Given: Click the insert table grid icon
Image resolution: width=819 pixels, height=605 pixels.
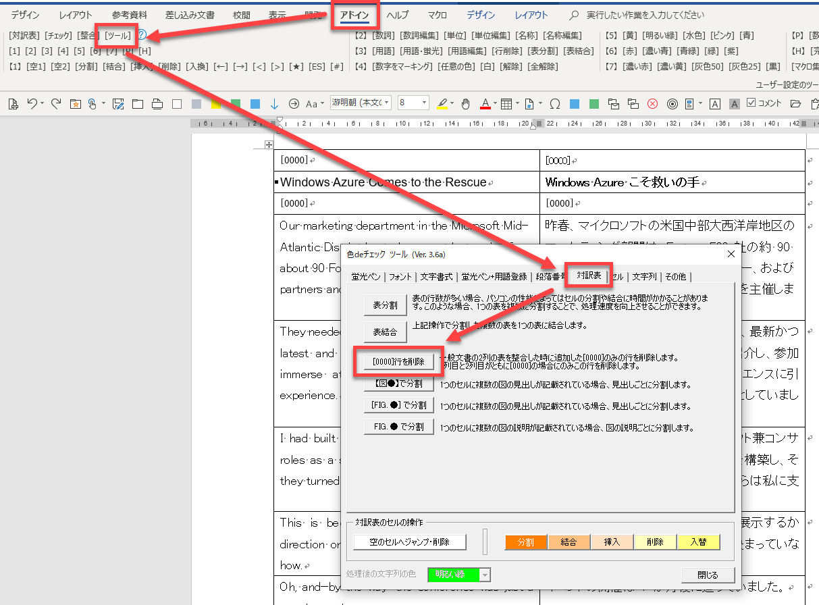Looking at the screenshot, I should pyautogui.click(x=506, y=103).
